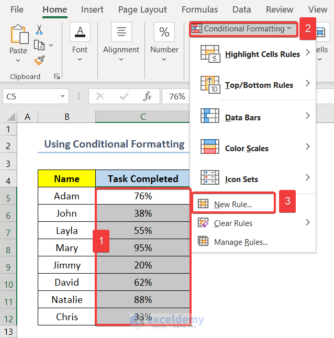Click the formula bar Cancel X icon
This screenshot has width=334, height=338.
pyautogui.click(x=101, y=96)
